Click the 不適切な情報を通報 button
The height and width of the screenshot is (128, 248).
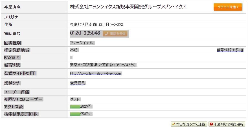227,124
